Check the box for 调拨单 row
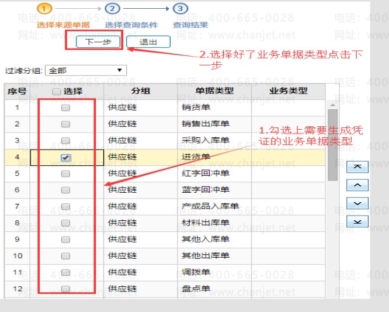The width and height of the screenshot is (389, 312). coord(65,272)
